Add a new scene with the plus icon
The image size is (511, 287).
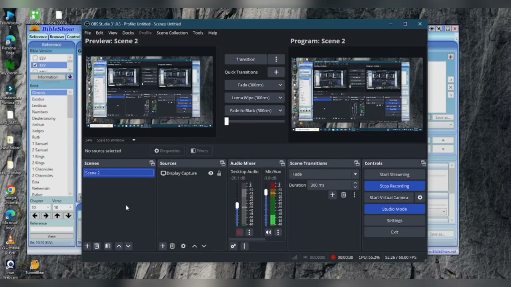87,246
